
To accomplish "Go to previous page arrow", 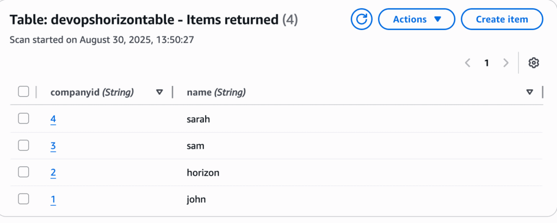I will click(467, 63).
